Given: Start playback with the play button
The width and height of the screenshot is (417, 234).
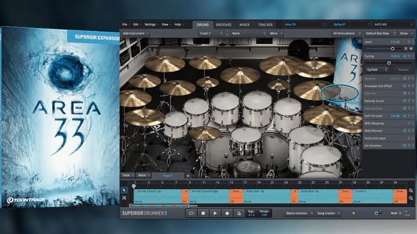Looking at the screenshot, I should 215,214.
